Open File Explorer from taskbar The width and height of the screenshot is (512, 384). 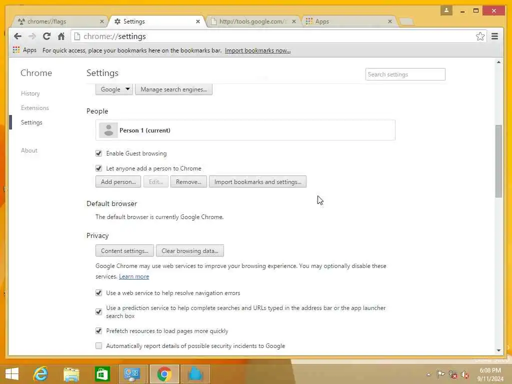click(x=71, y=374)
